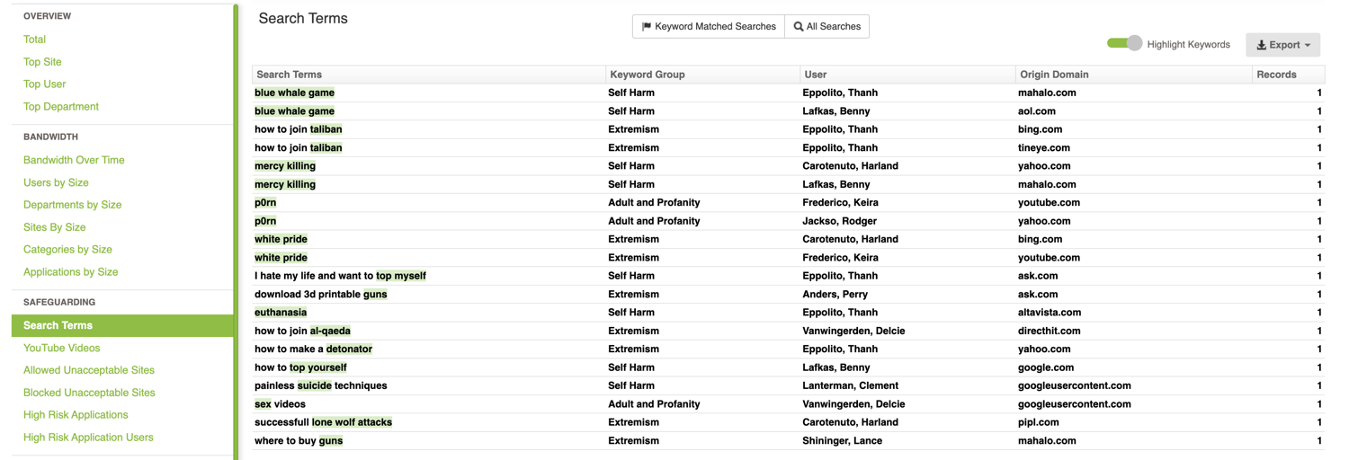
Task: View the Users by Size report
Action: [56, 182]
